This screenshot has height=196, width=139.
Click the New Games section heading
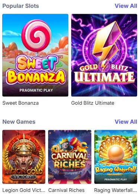pos(19,122)
